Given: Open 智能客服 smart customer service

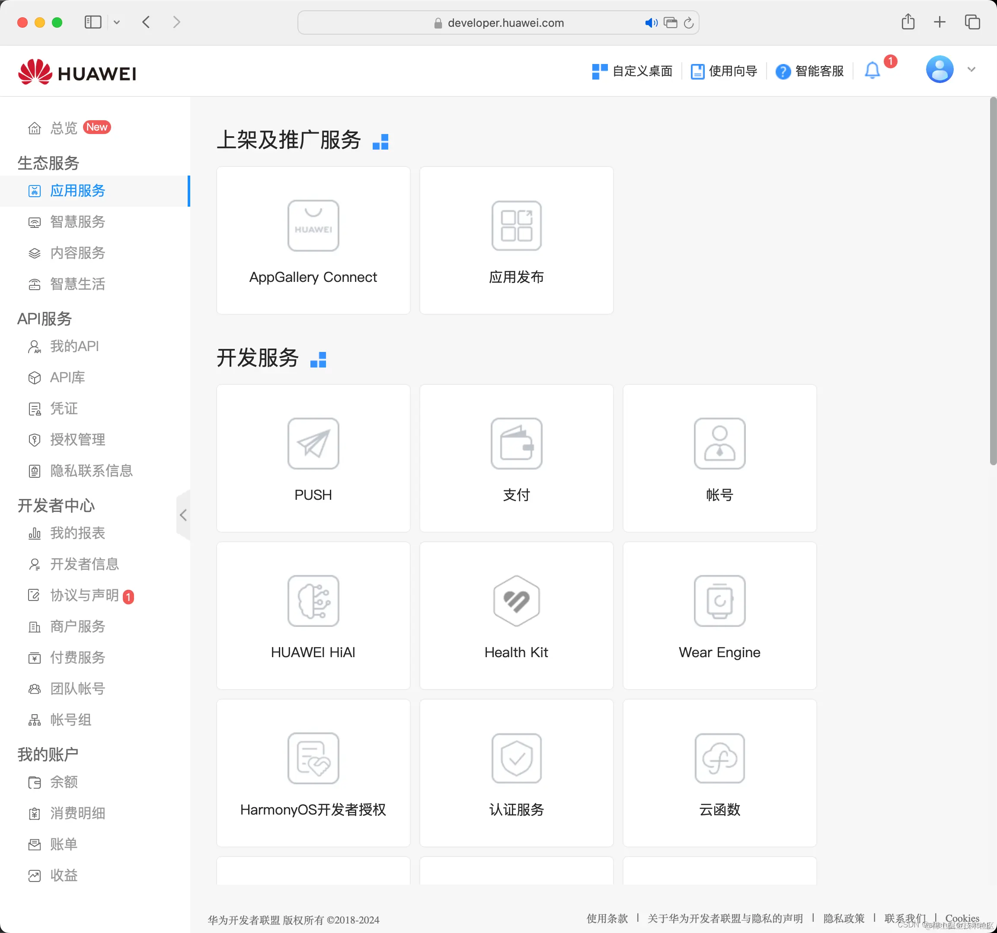Looking at the screenshot, I should tap(809, 71).
